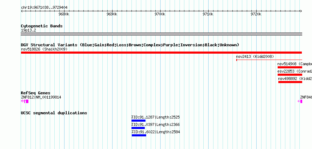Viewport: 312px width, 149px height.
Task: Click the DGV Structural Variants track title
Action: 130,45
